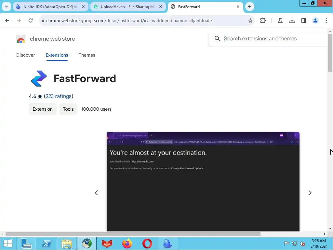Click the chrome web store title
333x250 pixels.
[52, 39]
